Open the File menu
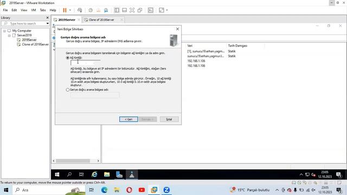 point(5,10)
